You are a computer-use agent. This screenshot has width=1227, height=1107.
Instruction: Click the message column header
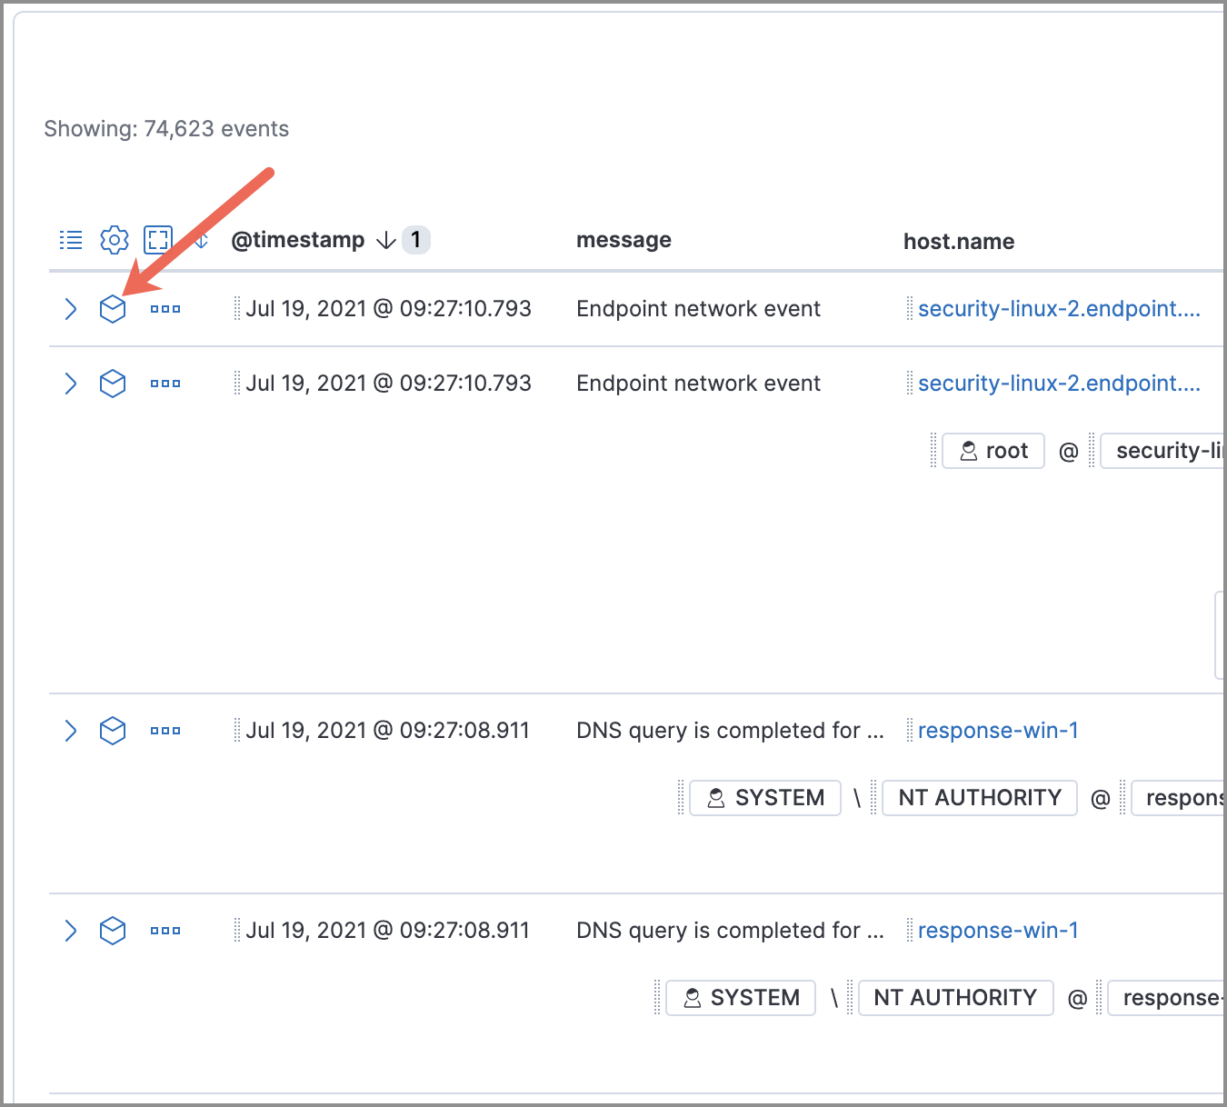tap(623, 239)
